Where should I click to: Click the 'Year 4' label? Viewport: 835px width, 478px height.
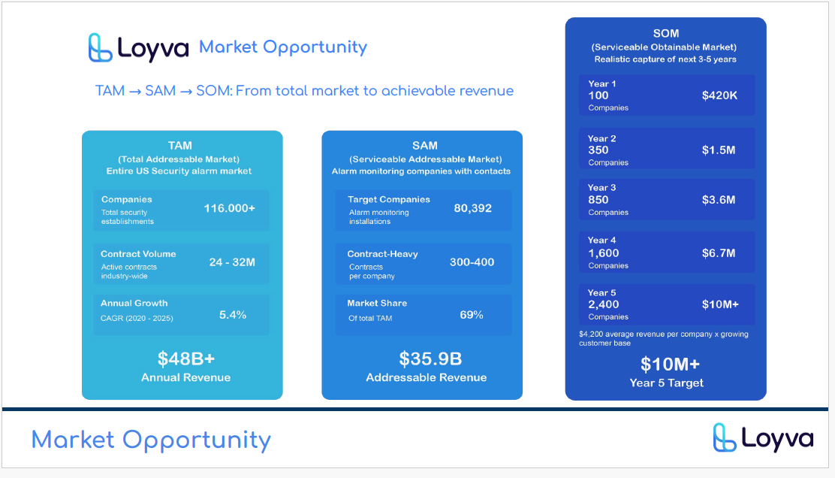point(601,241)
